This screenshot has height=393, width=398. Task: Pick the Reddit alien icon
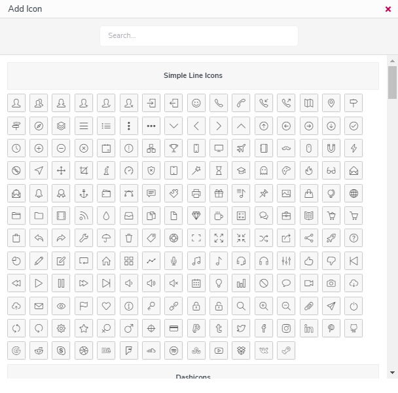39,351
